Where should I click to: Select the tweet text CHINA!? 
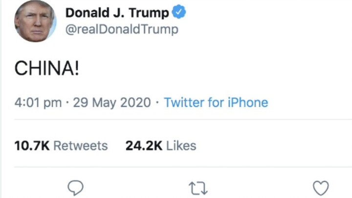point(47,69)
